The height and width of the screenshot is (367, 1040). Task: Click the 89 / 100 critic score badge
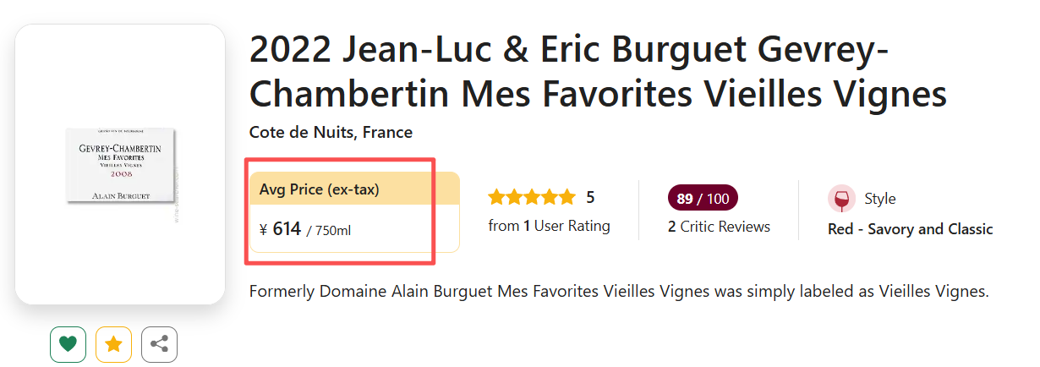coord(703,199)
